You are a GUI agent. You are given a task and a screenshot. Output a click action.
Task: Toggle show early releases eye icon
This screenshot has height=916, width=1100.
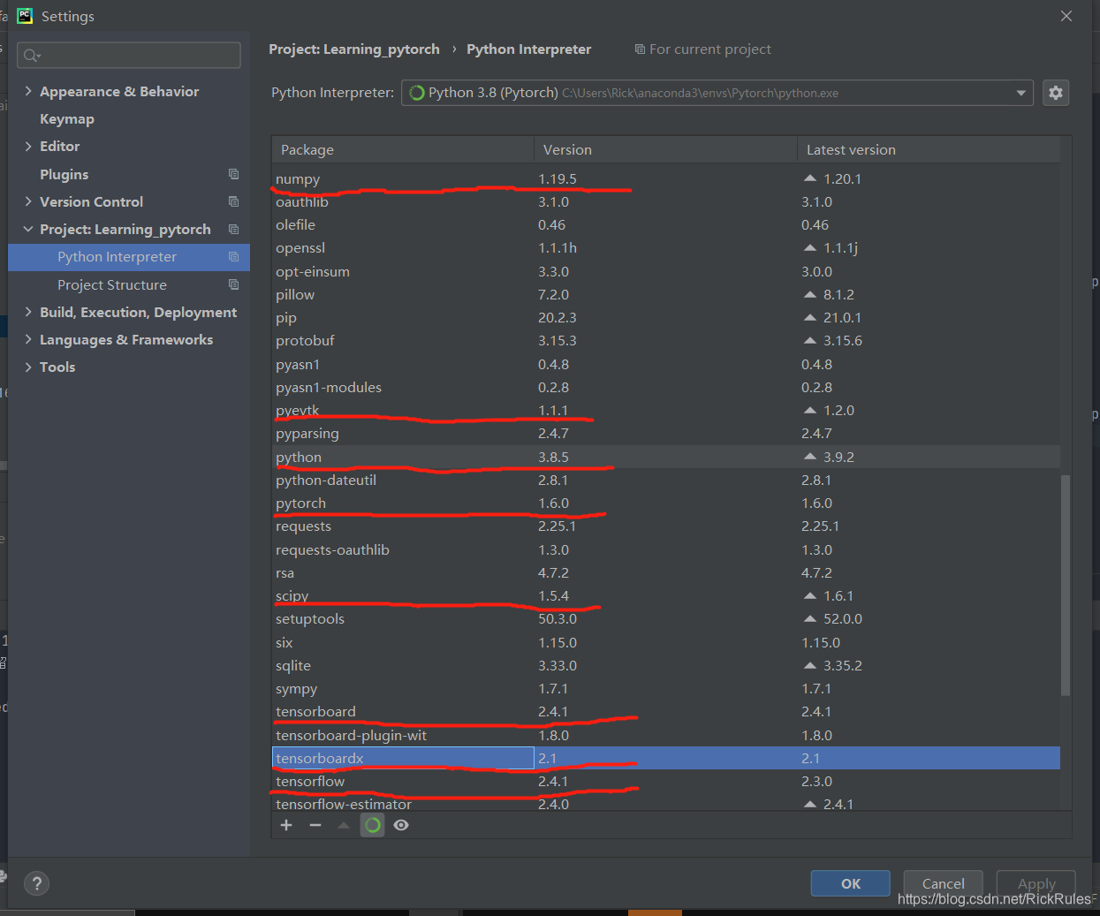pos(401,825)
